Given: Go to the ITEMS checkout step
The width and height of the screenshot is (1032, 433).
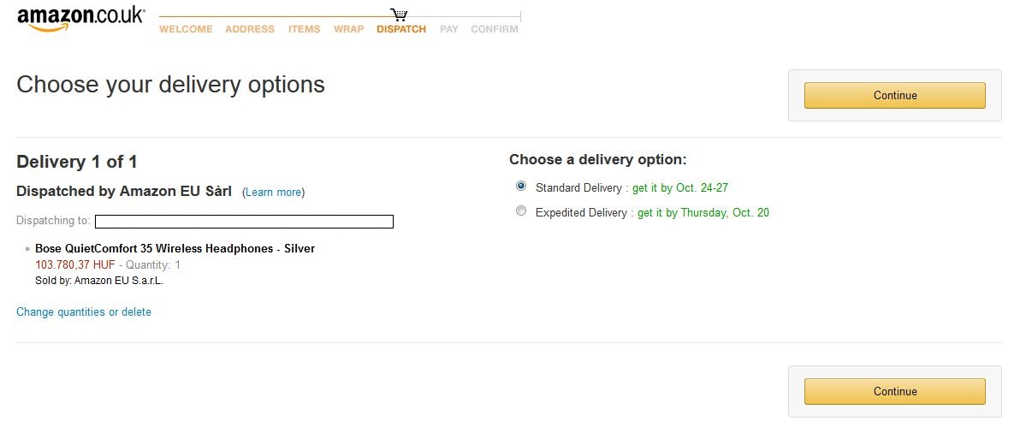Looking at the screenshot, I should tap(304, 29).
